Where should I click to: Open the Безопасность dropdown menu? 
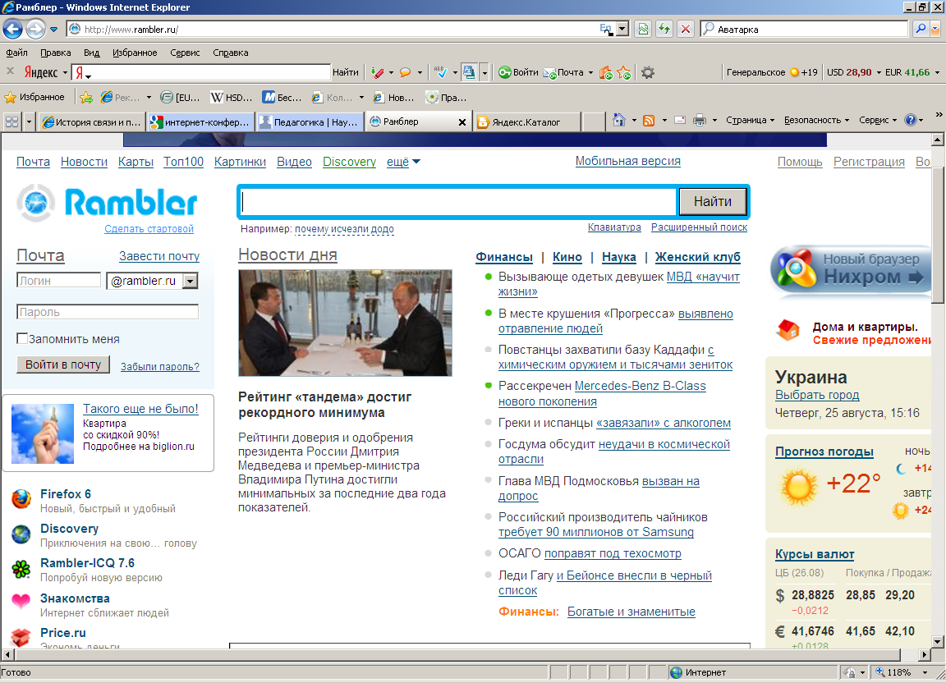point(816,120)
